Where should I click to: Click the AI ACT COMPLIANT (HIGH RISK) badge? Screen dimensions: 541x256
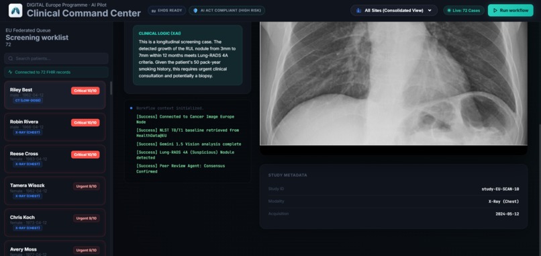click(x=227, y=10)
